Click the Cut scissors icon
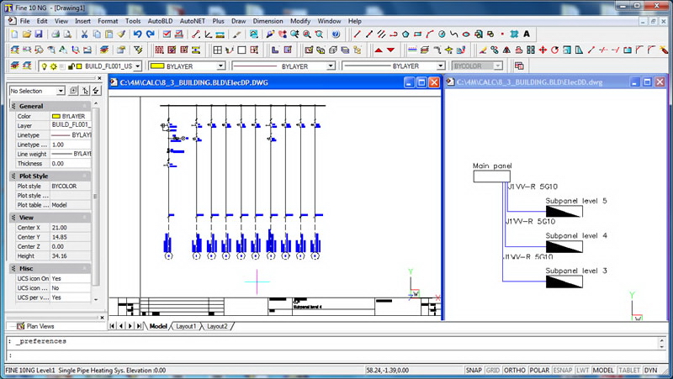673x379 pixels. pos(84,34)
